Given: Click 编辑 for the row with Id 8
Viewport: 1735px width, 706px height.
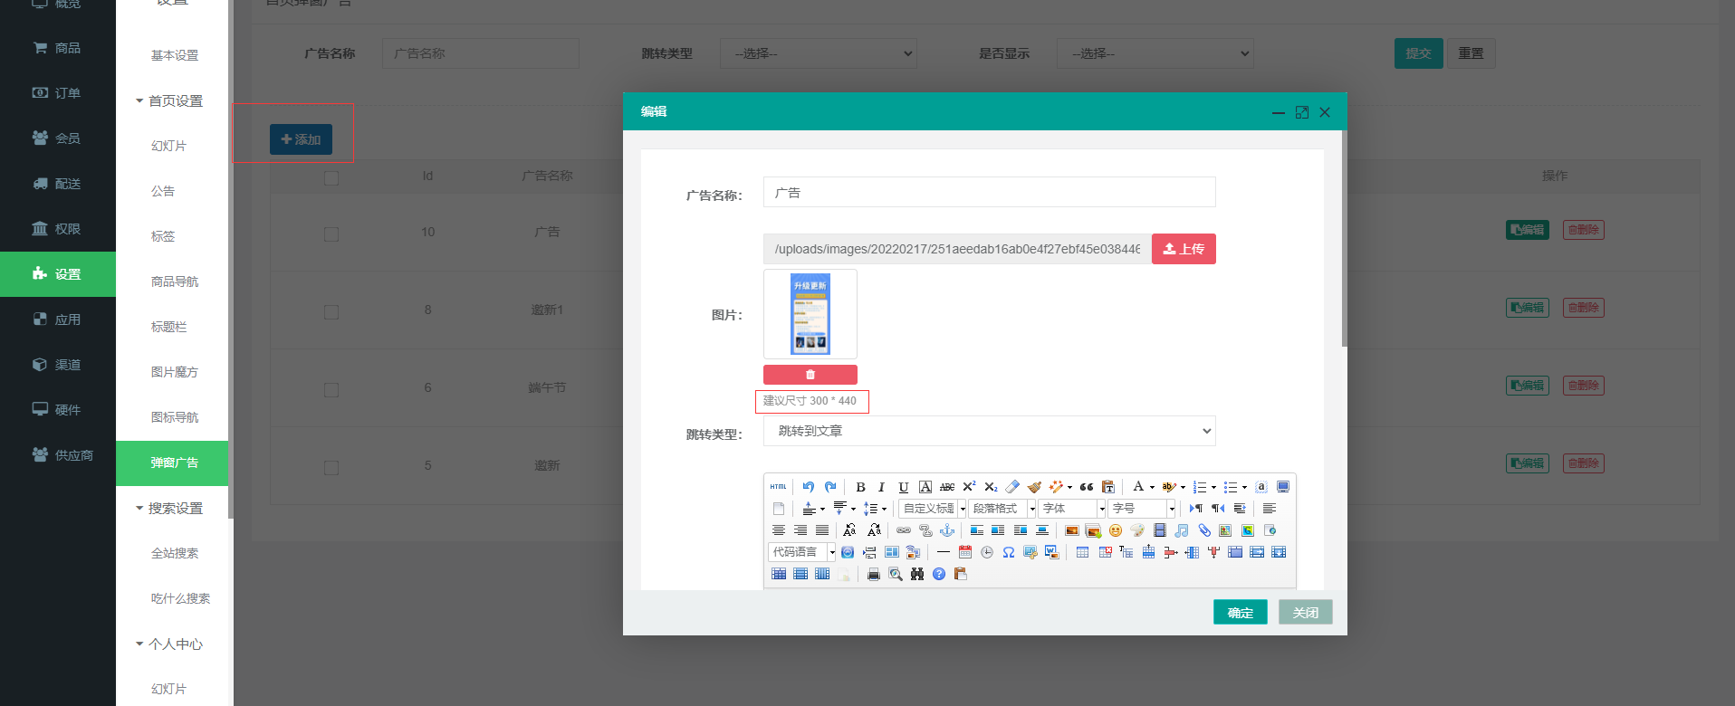Looking at the screenshot, I should point(1528,308).
